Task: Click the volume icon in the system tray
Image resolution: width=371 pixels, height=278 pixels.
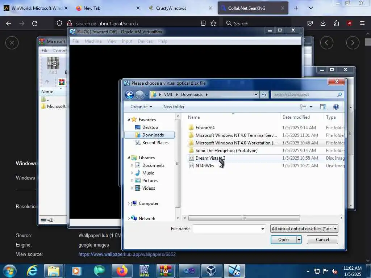Action: coord(334,271)
